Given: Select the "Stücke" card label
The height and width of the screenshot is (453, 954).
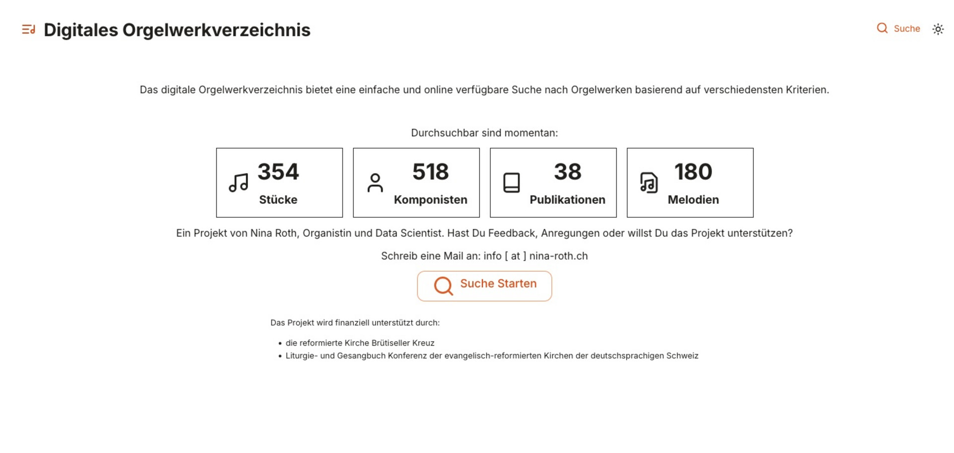Looking at the screenshot, I should 278,200.
